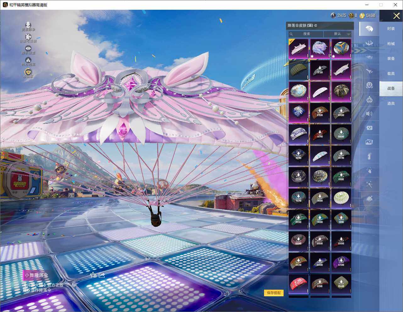Select the speaker voice category icon
The image size is (403, 312).
point(369,114)
